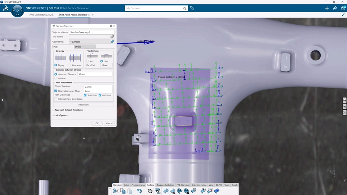The image size is (347, 195).
Task: Click the Via offset 10mm field
Action: [x=106, y=65]
